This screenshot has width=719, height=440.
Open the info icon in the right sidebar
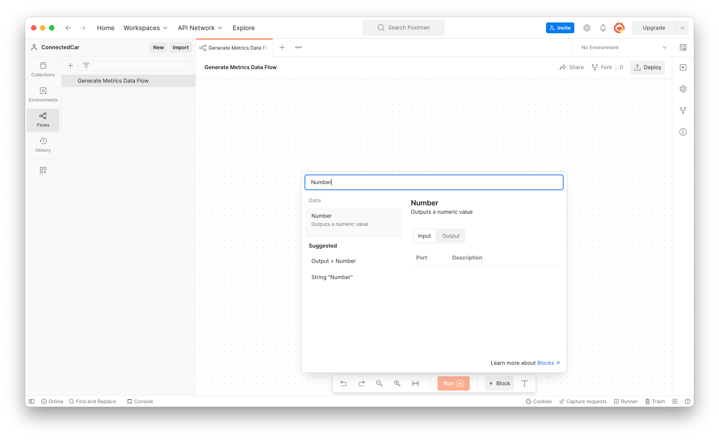click(x=683, y=132)
